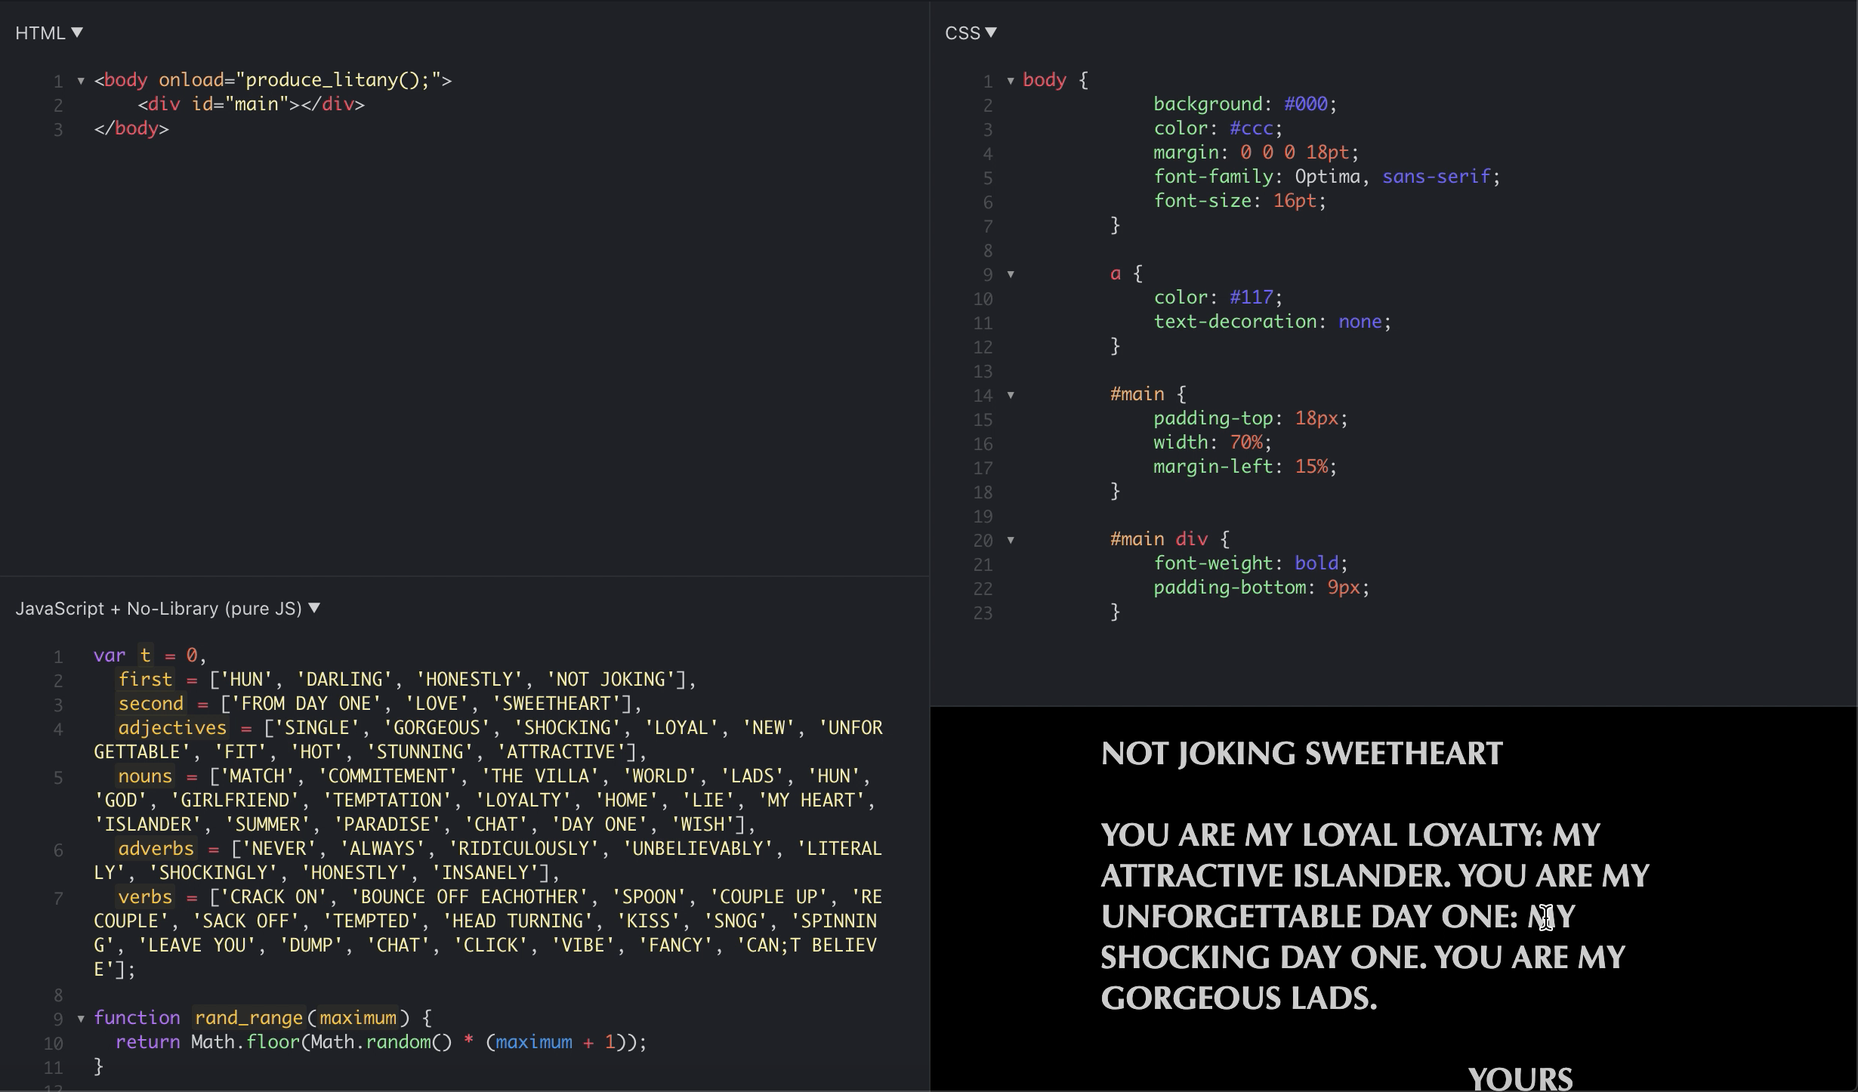Click the 'second' variable name in JS
The image size is (1858, 1092).
(x=150, y=703)
